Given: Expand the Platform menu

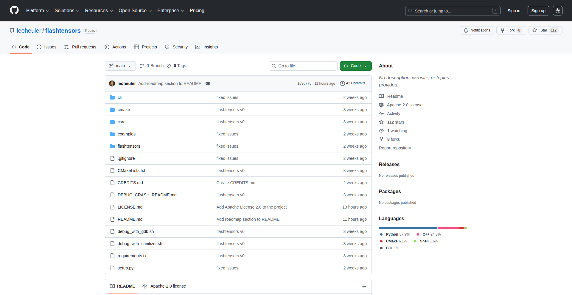Looking at the screenshot, I should (38, 11).
